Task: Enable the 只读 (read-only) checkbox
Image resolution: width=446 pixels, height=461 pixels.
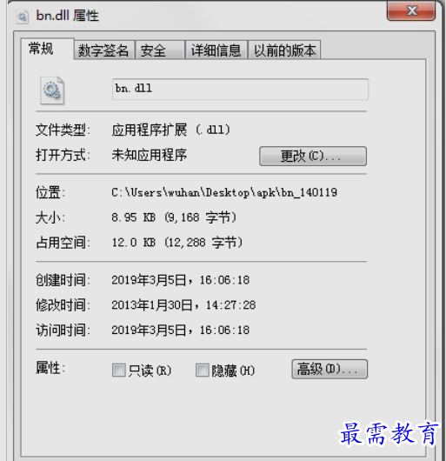Action: (119, 371)
